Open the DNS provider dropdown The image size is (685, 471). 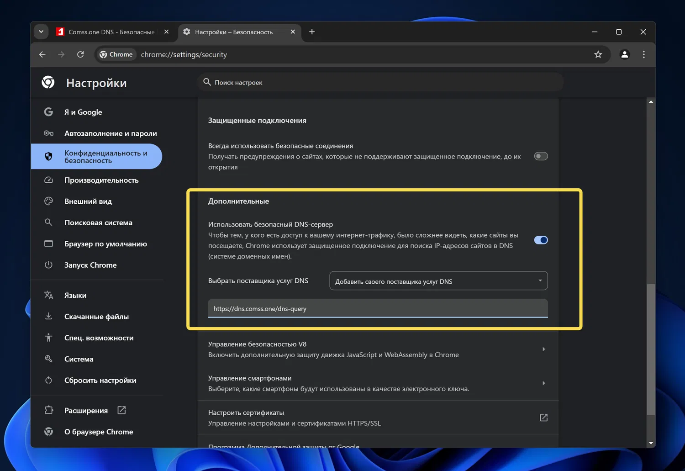point(438,281)
